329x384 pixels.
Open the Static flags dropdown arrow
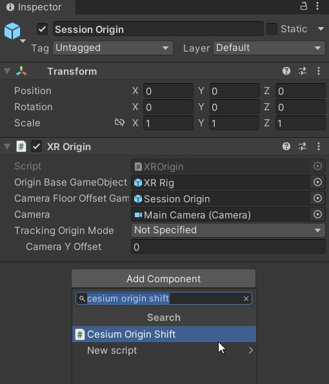tap(321, 29)
